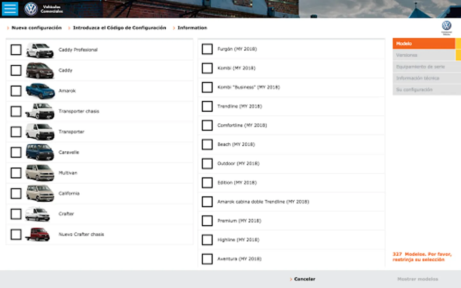Image resolution: width=461 pixels, height=288 pixels.
Task: Click the California camper van image
Action: point(40,193)
